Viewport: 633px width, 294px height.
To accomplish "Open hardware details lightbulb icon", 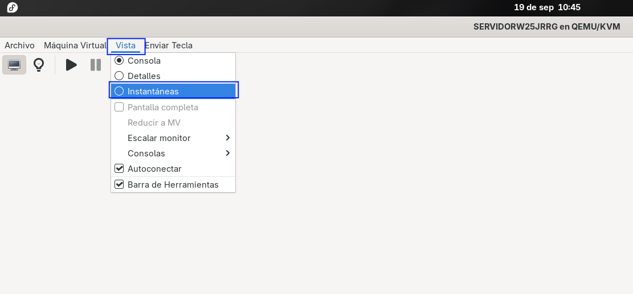I will pyautogui.click(x=39, y=65).
